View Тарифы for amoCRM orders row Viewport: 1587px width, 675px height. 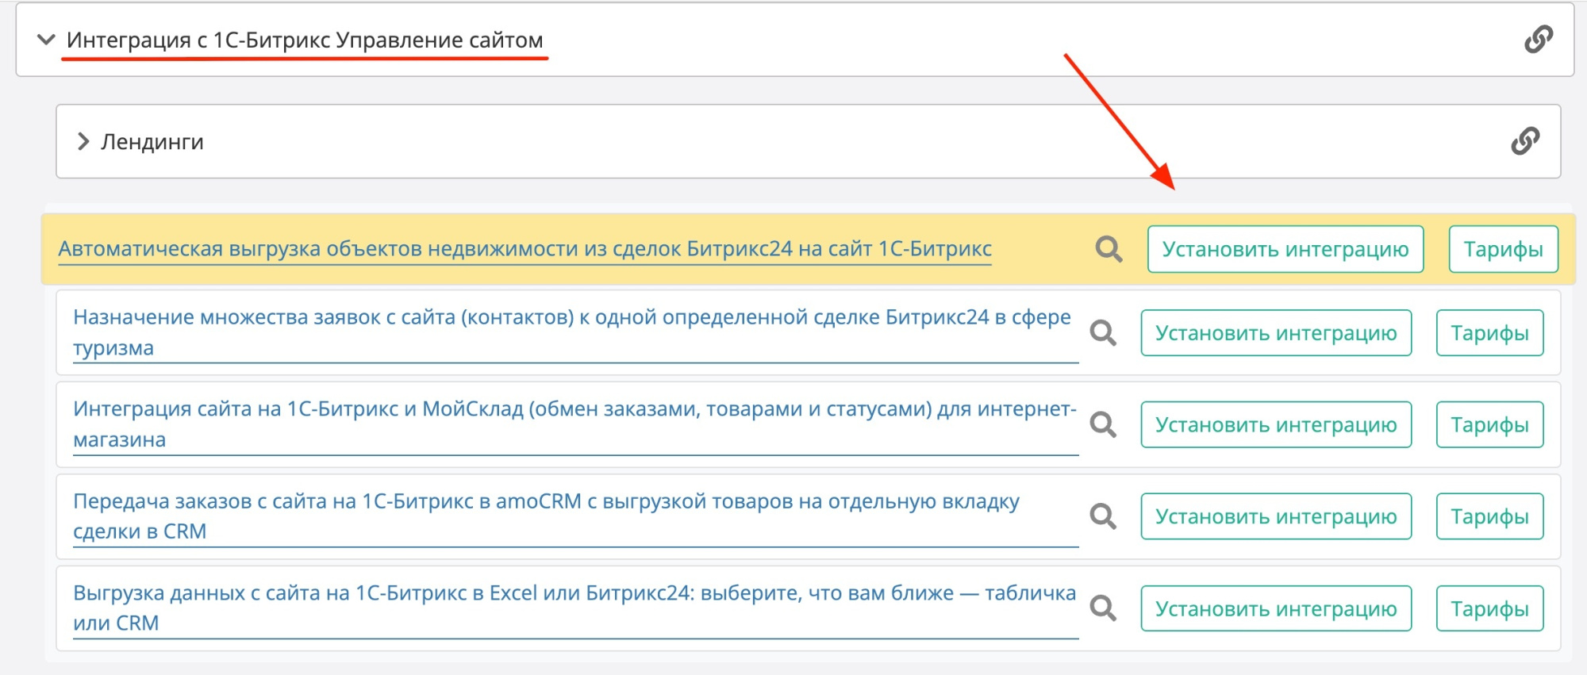(1489, 516)
